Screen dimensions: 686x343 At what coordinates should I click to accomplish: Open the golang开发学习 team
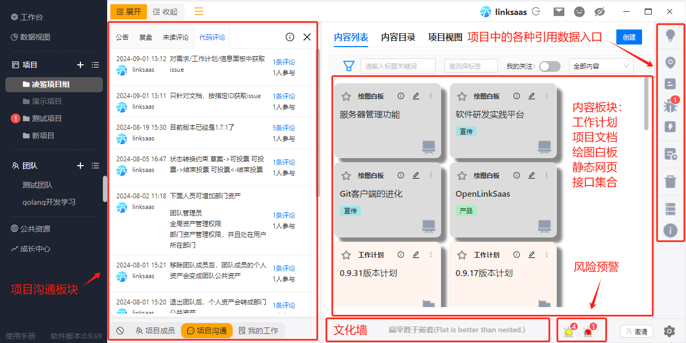pyautogui.click(x=49, y=202)
